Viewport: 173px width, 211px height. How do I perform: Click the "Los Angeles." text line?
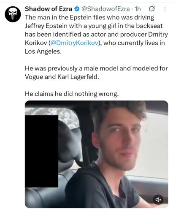(x=43, y=51)
